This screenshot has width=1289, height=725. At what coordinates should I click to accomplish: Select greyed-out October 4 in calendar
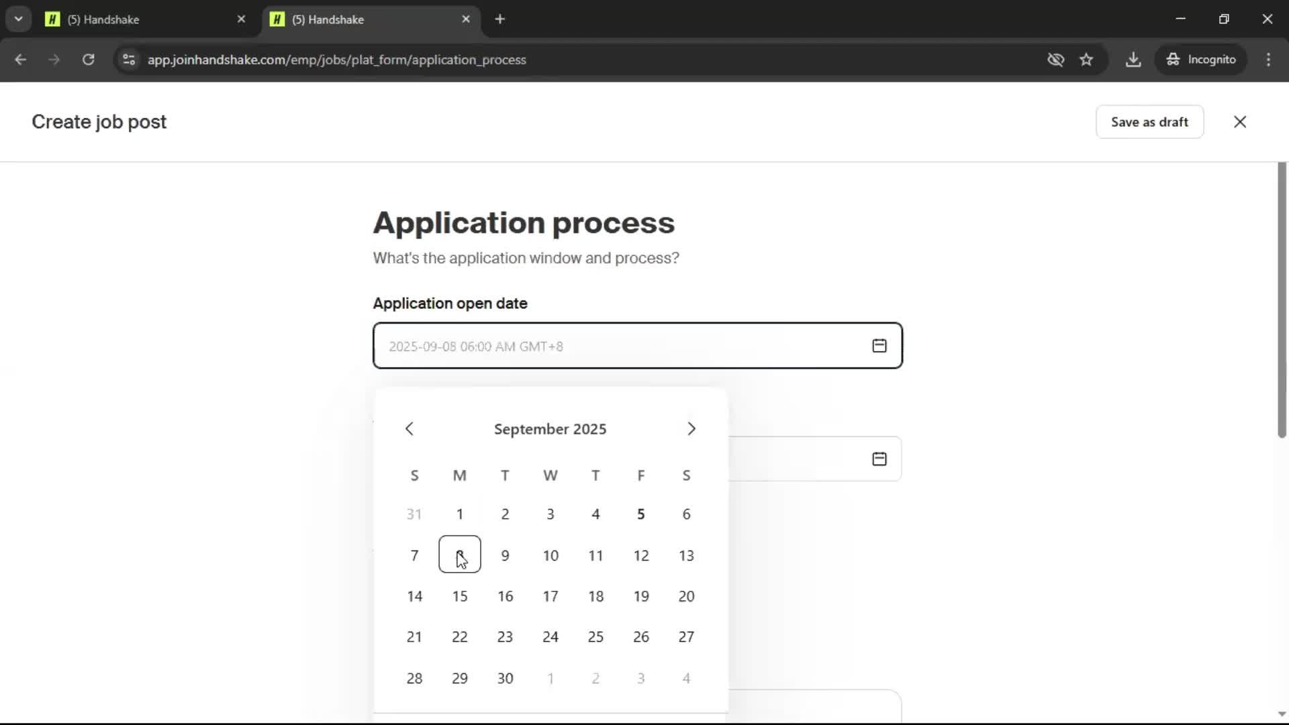click(686, 679)
